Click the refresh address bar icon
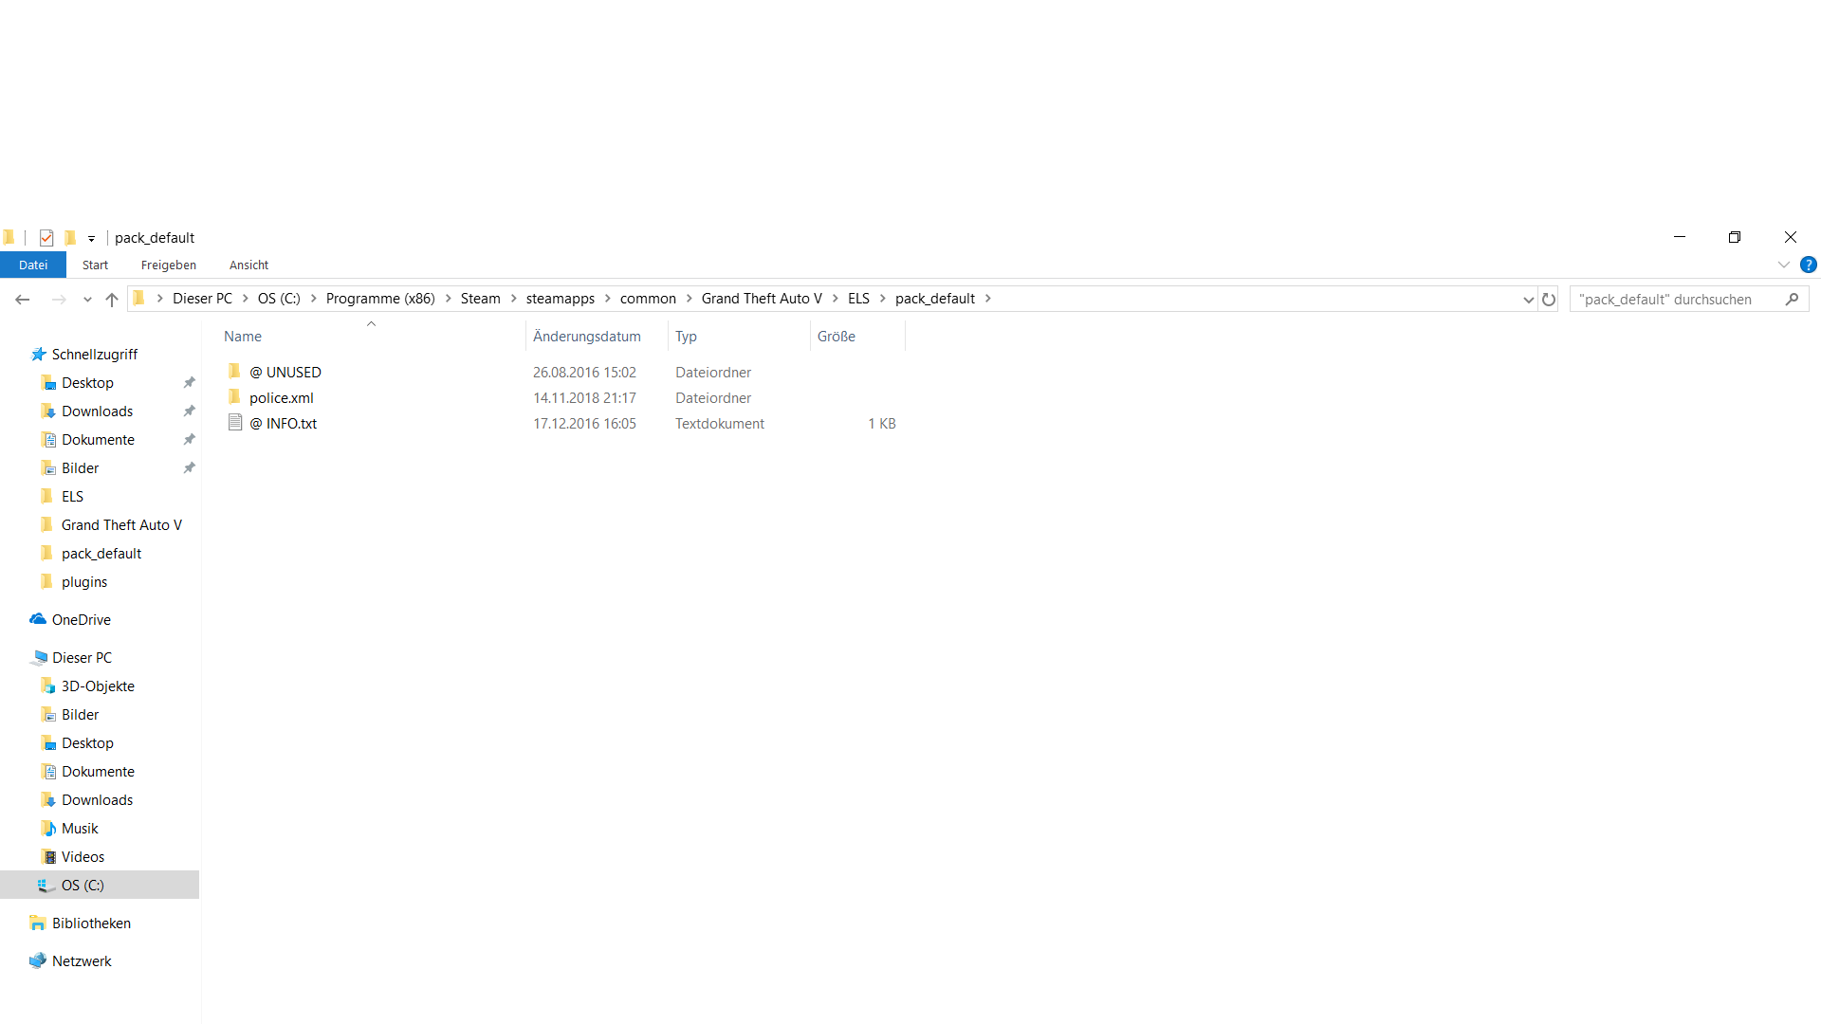1821x1024 pixels. coord(1549,300)
